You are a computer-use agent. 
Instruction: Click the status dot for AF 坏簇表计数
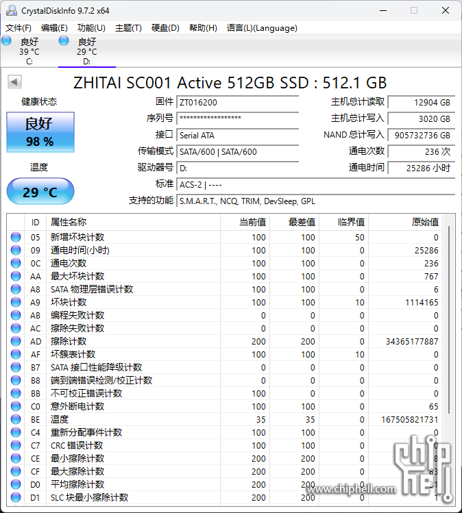tap(16, 354)
